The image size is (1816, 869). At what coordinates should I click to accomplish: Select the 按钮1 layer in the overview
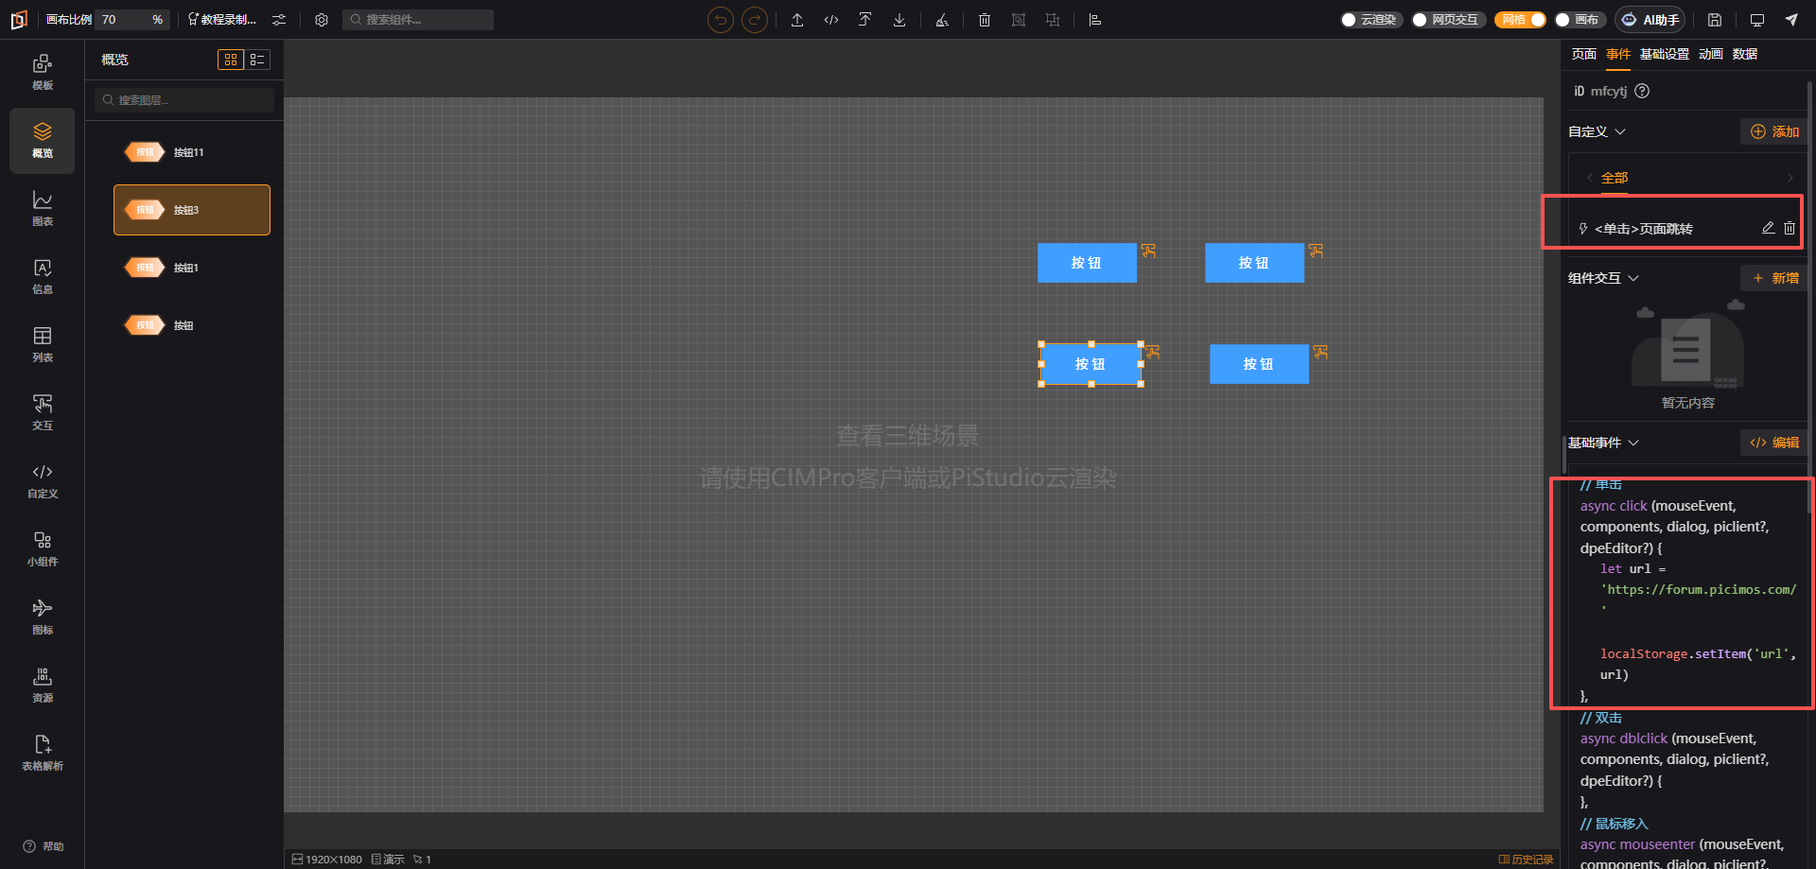(x=192, y=268)
